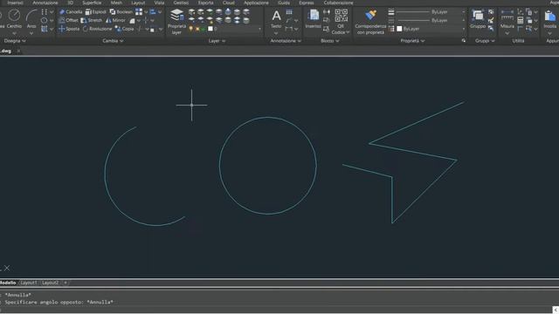Image resolution: width=559 pixels, height=314 pixels.
Task: Toggle layer lock icon in layer dropdown
Action: point(204,29)
